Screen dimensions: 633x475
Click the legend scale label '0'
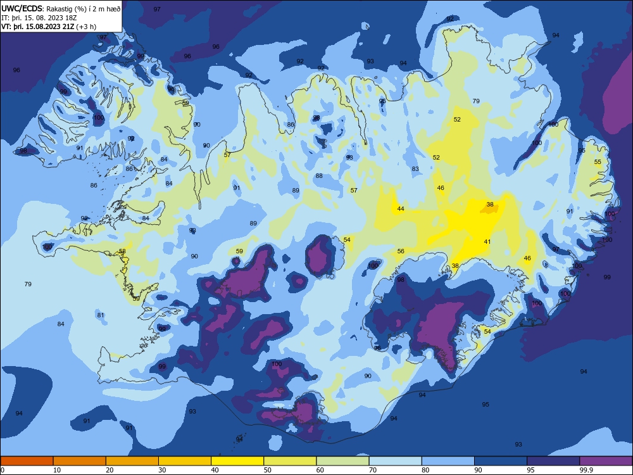(3, 470)
